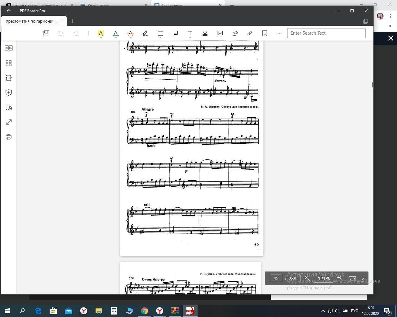This screenshot has width=397, height=317.
Task: Show hidden system tray icons
Action: 323,311
